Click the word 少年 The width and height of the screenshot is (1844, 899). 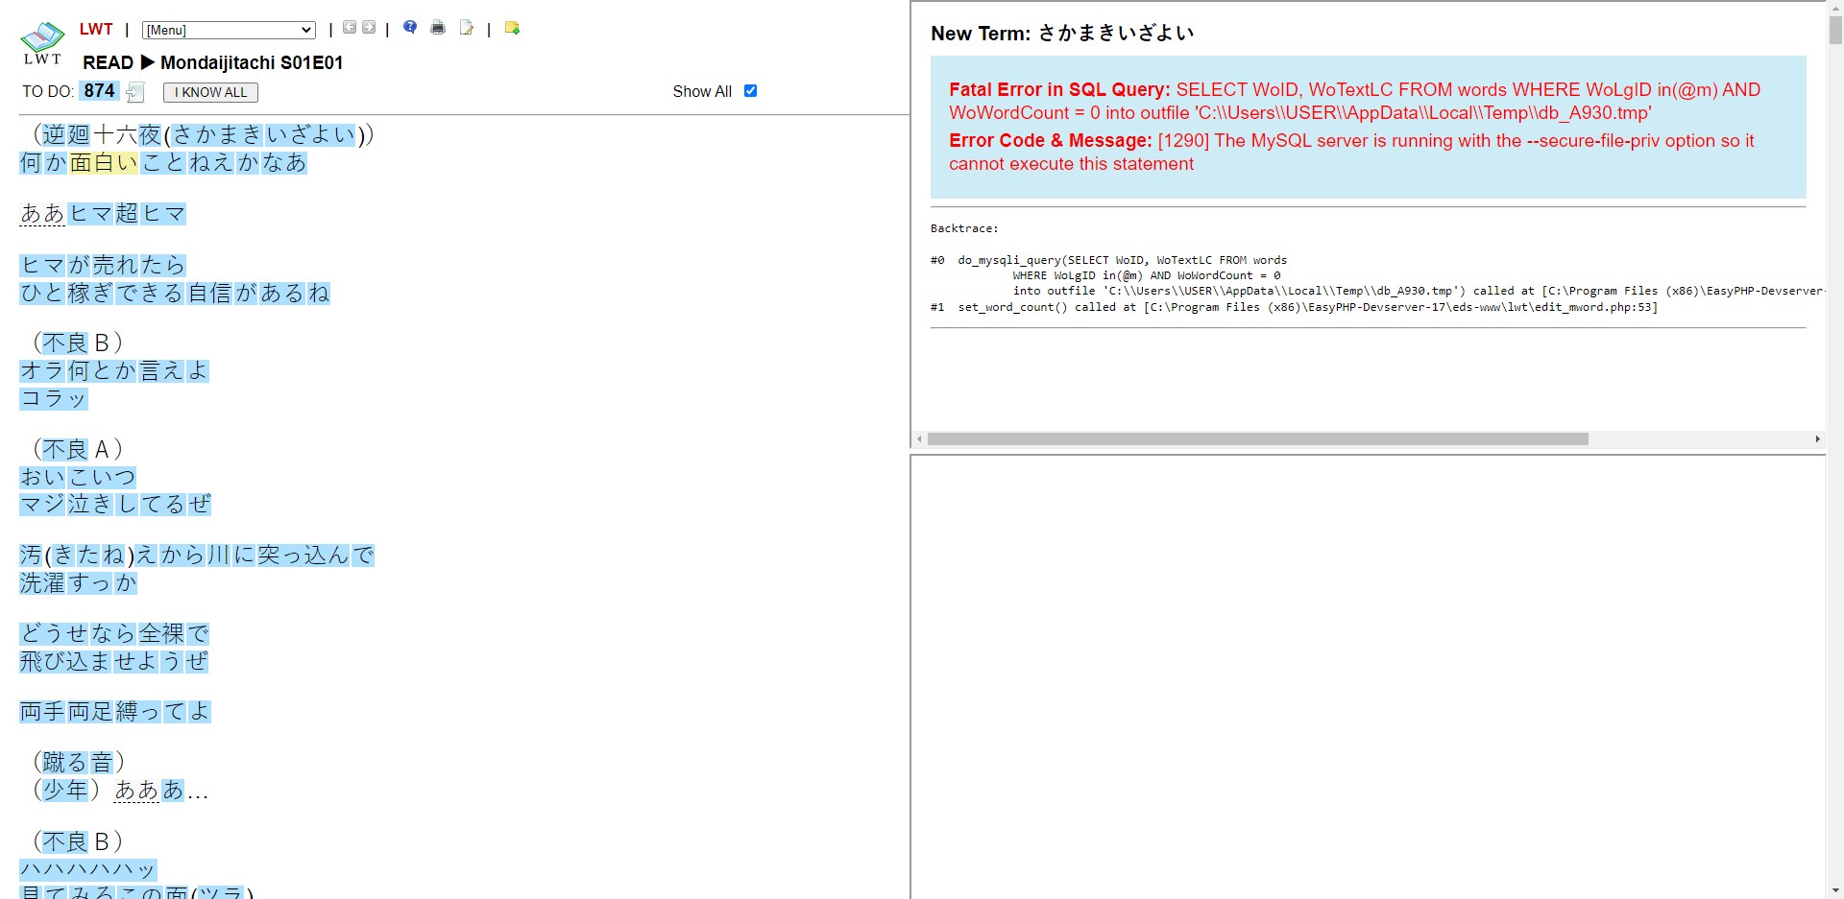point(65,791)
